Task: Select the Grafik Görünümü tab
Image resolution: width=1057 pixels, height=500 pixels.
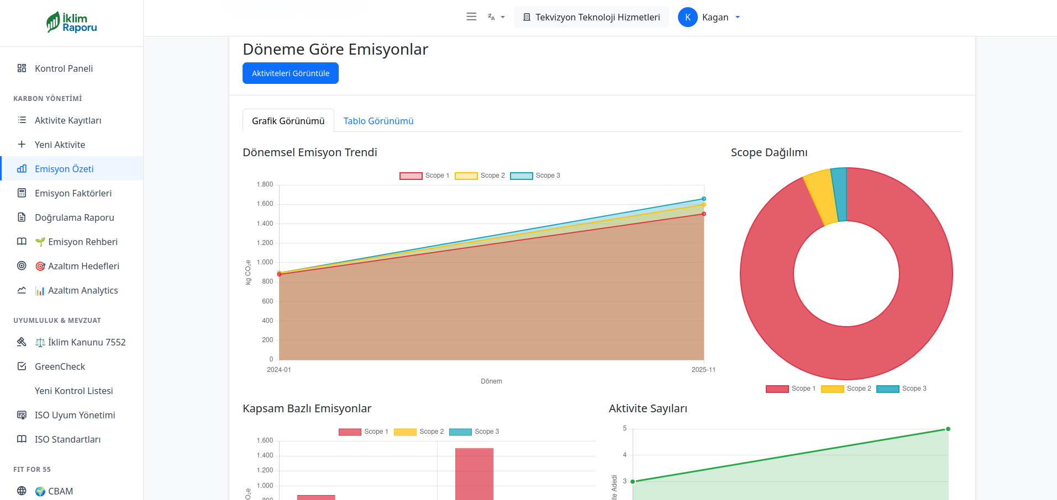Action: [x=288, y=120]
